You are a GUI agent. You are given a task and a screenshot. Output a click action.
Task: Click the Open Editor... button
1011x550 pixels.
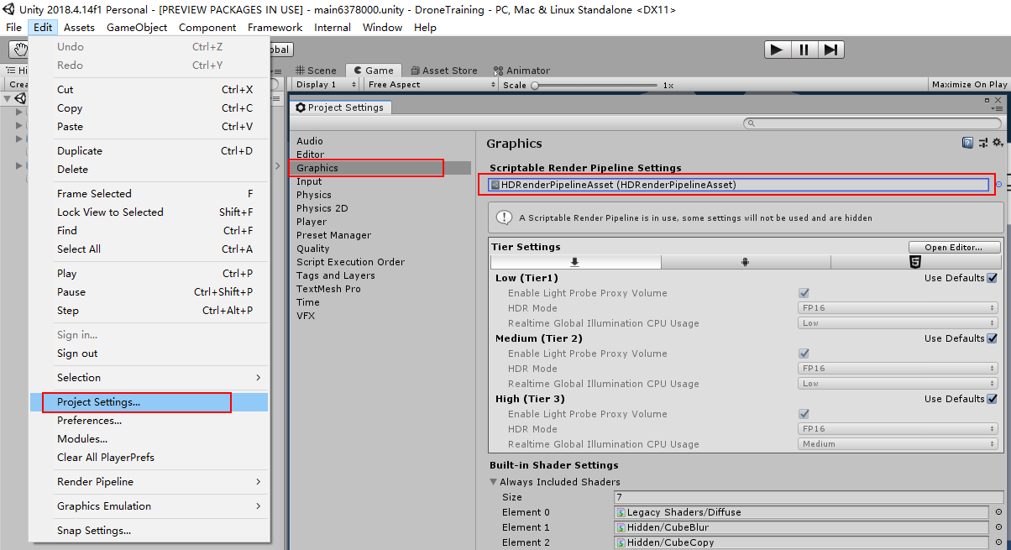pyautogui.click(x=955, y=247)
